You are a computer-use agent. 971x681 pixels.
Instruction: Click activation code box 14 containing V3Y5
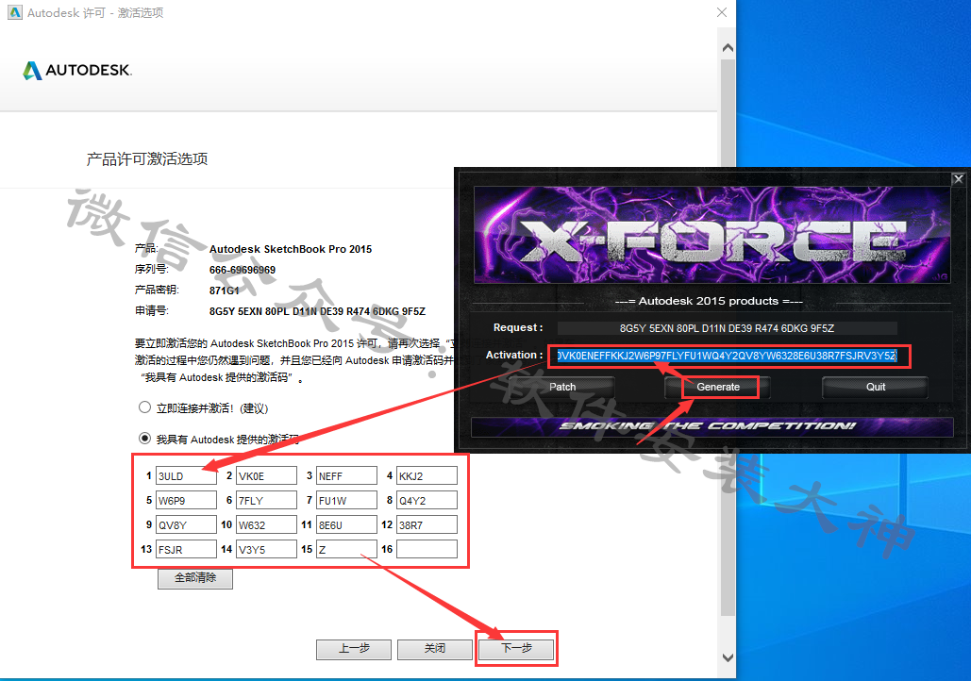266,549
